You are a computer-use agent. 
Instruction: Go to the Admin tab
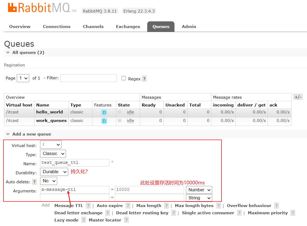tap(189, 27)
